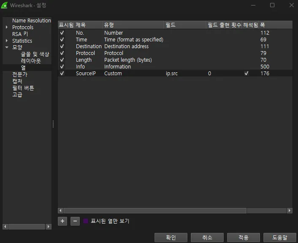Click the 필드 출현 횟수 column header
Screen dimensions: 298x243
coord(224,25)
